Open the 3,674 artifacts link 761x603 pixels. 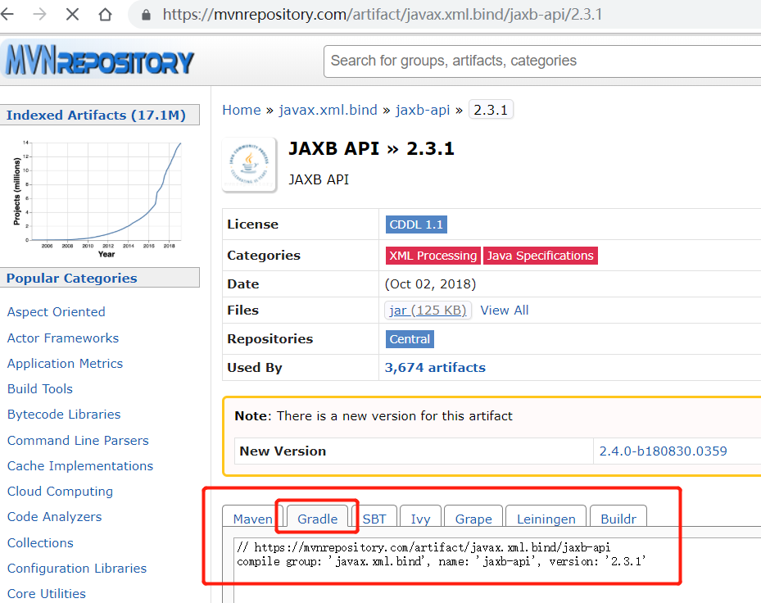coord(435,368)
